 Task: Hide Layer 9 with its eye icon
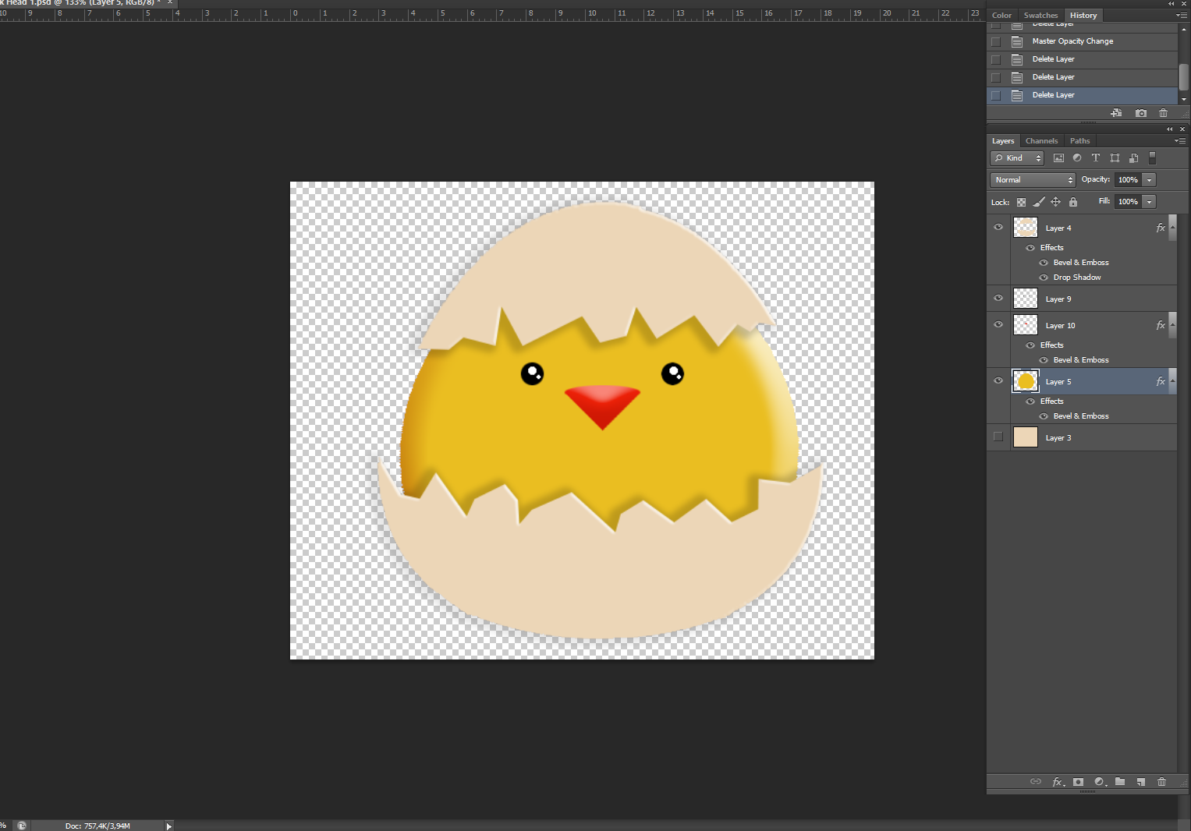pos(998,298)
